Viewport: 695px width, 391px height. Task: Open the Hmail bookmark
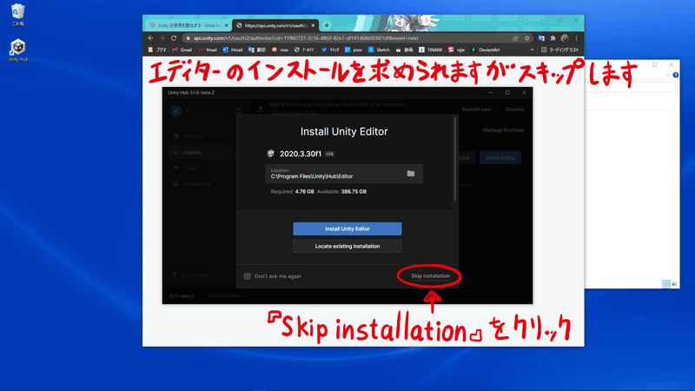232,50
